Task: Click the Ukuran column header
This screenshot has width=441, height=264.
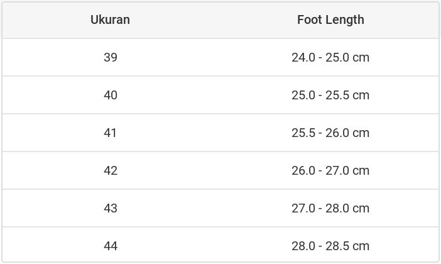Action: point(110,19)
